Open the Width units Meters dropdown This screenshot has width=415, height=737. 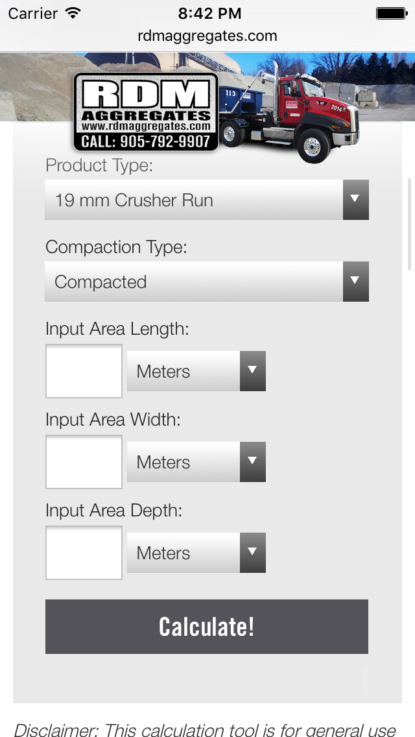tap(196, 462)
